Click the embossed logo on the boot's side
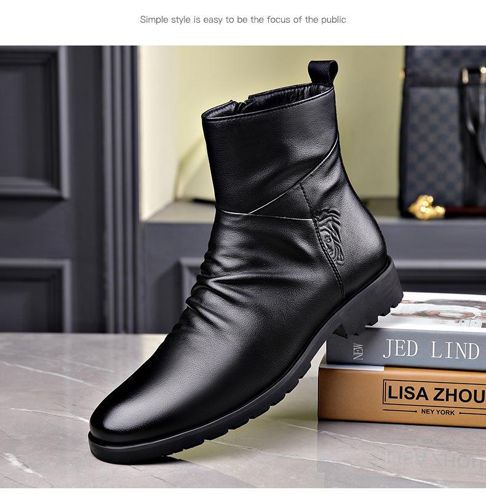The height and width of the screenshot is (495, 486). [330, 235]
